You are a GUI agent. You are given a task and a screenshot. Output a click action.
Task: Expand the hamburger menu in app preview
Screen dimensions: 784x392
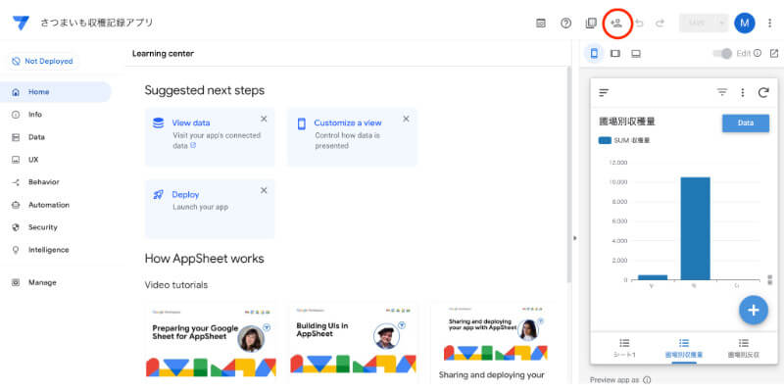pyautogui.click(x=604, y=92)
